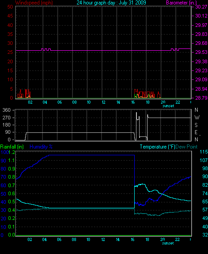Click hour 12 tick on wind graph
Image resolution: width=208 pixels, height=254 pixels.
coord(103,102)
